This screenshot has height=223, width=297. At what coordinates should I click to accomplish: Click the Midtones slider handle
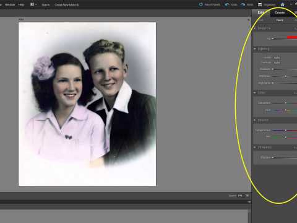coord(286,76)
